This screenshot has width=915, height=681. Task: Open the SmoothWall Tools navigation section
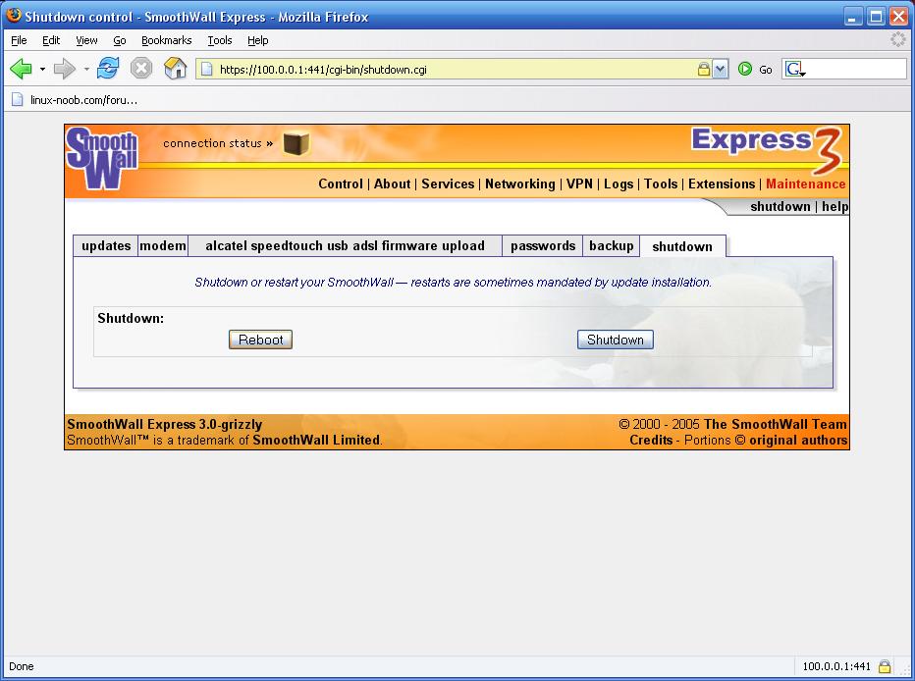pos(661,183)
